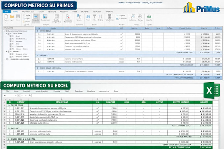This screenshot has width=224, height=149.
Task: Switch to STAMPE ribbon tab
Action: [74, 12]
